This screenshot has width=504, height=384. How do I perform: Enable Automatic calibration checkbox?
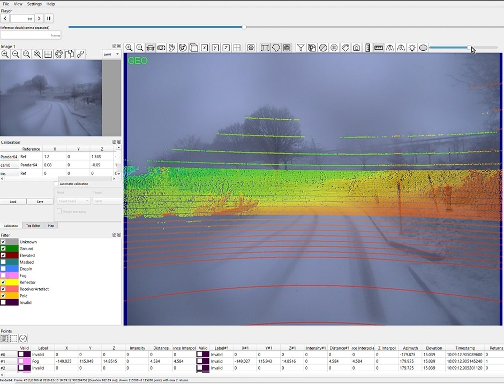56,184
